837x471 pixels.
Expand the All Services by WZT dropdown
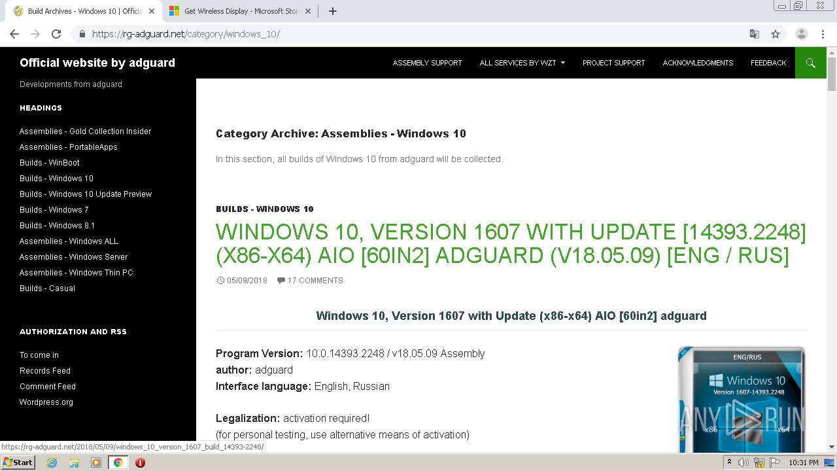pyautogui.click(x=522, y=63)
